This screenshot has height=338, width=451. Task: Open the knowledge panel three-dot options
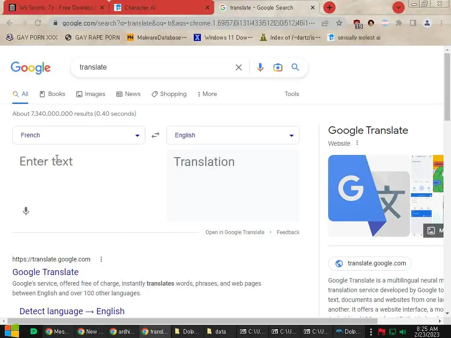tap(357, 143)
